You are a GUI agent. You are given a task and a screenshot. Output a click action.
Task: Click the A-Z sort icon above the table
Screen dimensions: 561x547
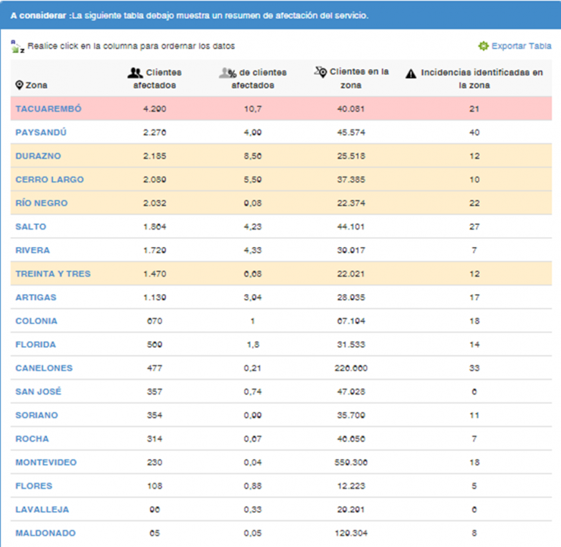point(17,46)
